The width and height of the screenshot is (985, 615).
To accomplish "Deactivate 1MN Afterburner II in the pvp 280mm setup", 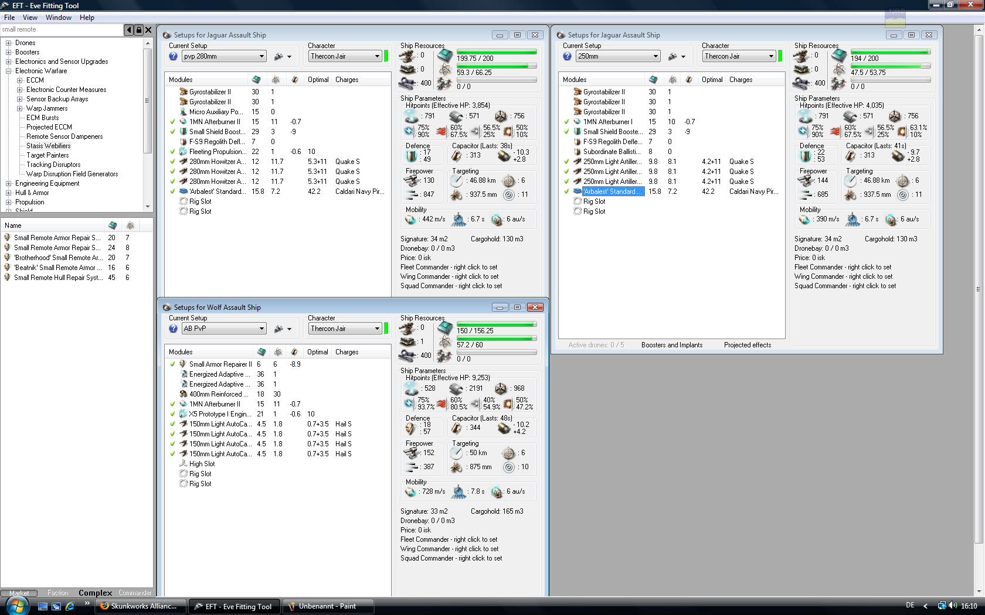I will tap(173, 122).
